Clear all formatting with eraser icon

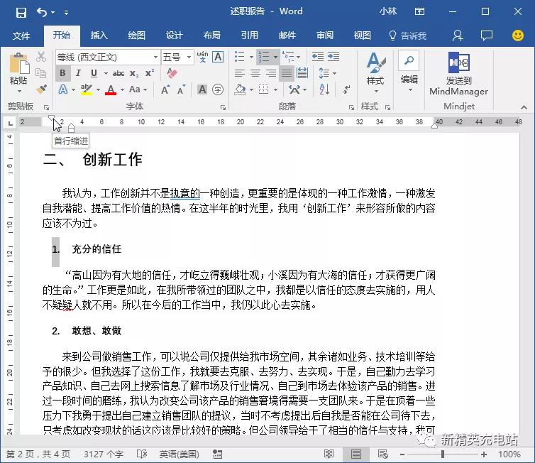click(x=172, y=73)
